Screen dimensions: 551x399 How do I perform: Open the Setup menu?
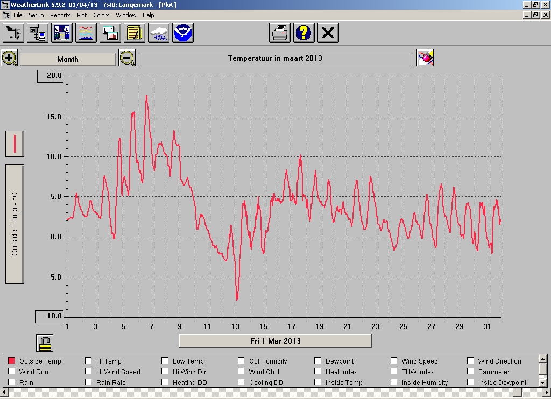pyautogui.click(x=36, y=15)
